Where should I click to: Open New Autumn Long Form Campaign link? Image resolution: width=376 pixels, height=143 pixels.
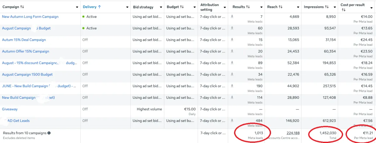[x=30, y=17]
